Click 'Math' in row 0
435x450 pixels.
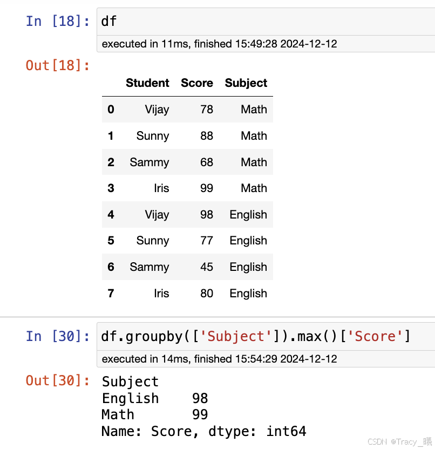254,110
